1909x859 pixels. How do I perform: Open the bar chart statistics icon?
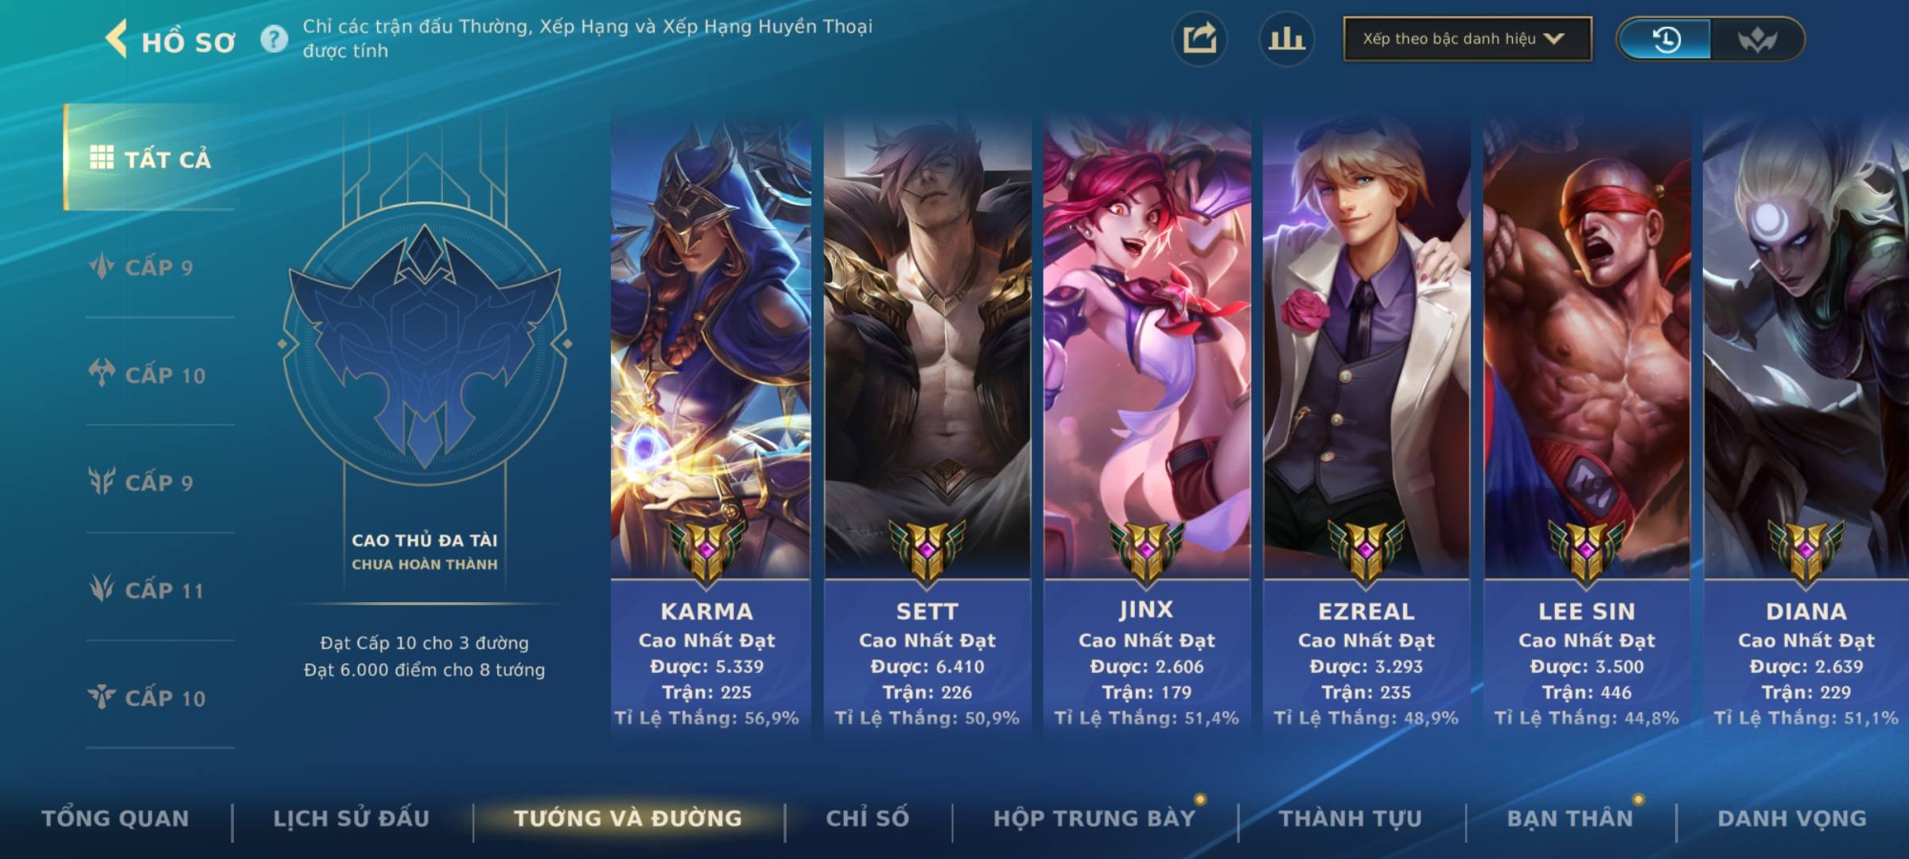click(x=1286, y=38)
